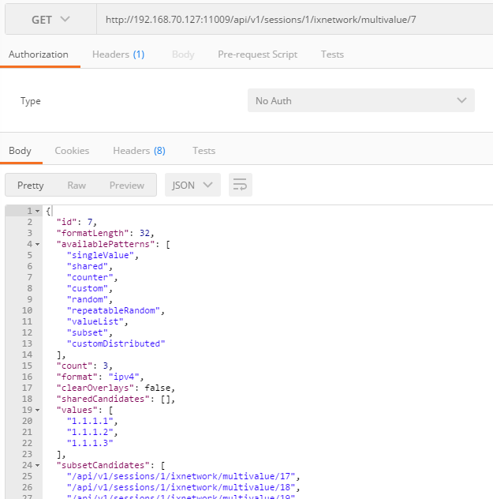Collapse the root object at line 1
The width and height of the screenshot is (493, 499).
coord(37,212)
